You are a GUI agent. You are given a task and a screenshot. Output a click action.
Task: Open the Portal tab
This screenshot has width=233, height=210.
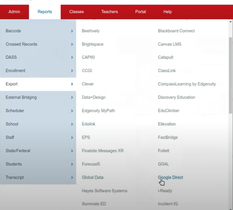(x=140, y=12)
